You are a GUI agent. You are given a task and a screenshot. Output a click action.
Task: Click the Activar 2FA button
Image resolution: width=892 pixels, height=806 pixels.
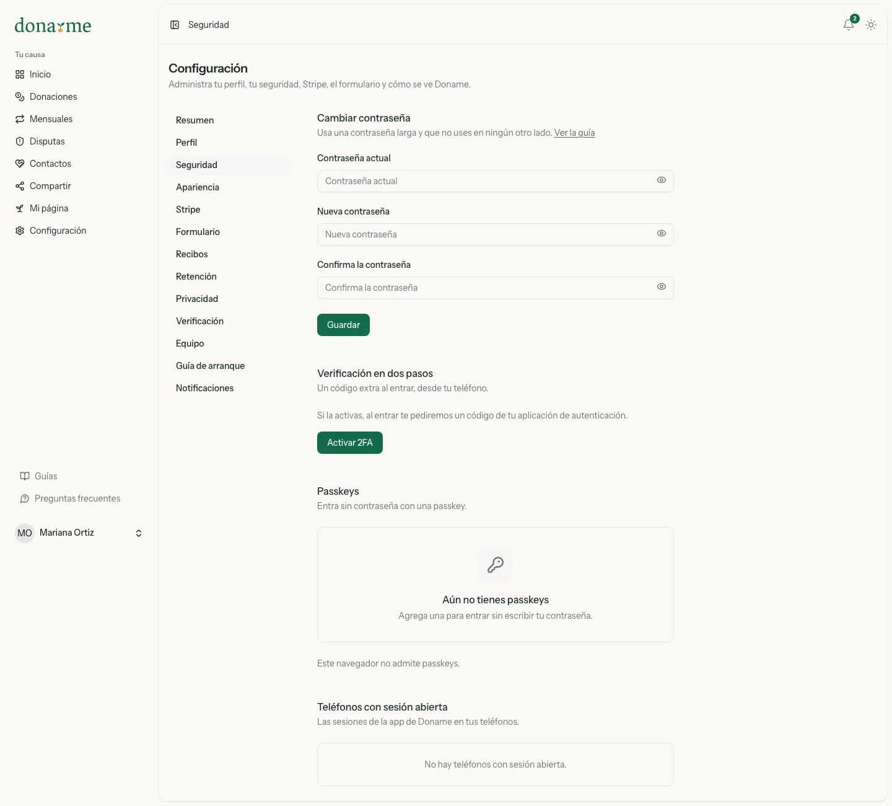point(350,443)
